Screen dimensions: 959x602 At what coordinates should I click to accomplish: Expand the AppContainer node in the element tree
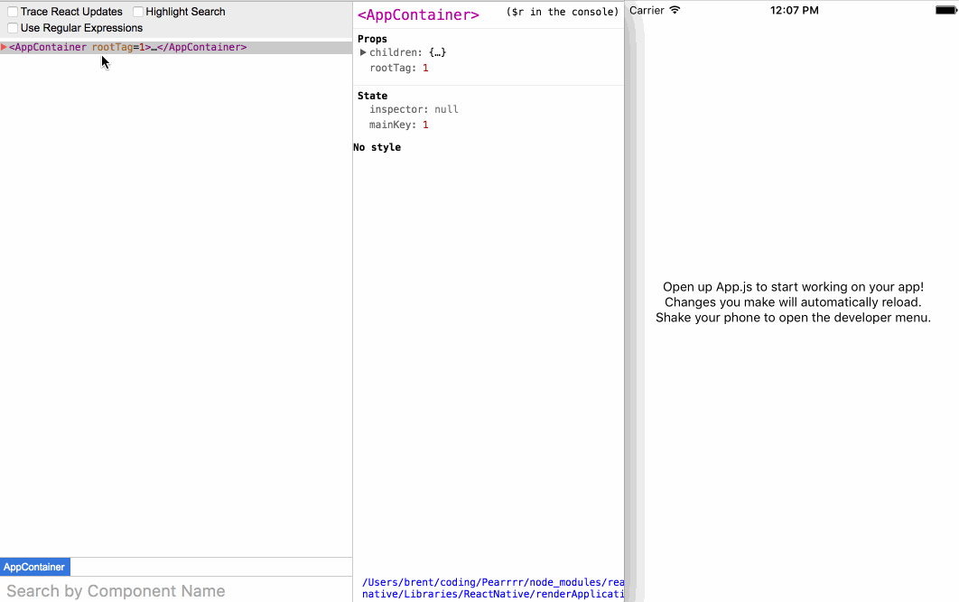pyautogui.click(x=5, y=47)
